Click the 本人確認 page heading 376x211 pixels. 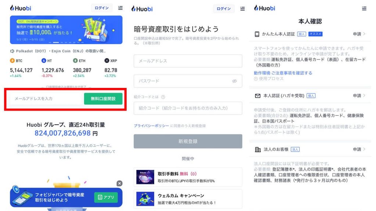coord(310,21)
